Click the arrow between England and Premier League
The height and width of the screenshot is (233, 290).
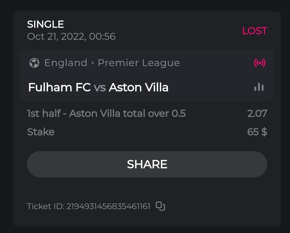pos(93,63)
